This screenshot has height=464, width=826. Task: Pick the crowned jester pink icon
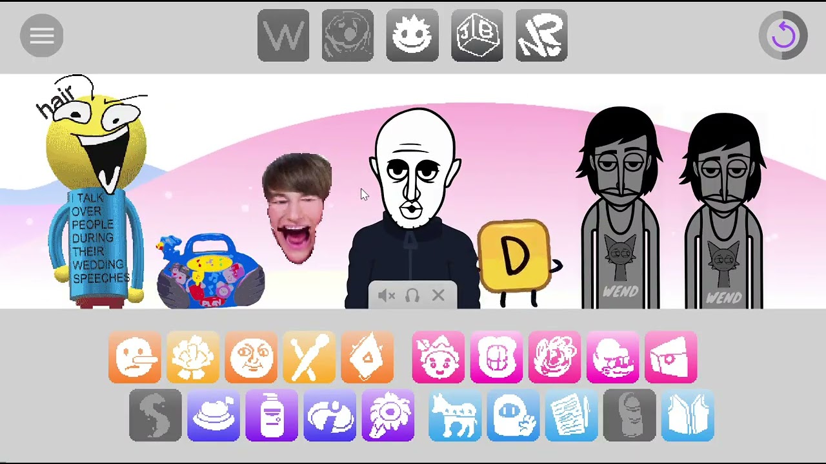click(x=438, y=357)
